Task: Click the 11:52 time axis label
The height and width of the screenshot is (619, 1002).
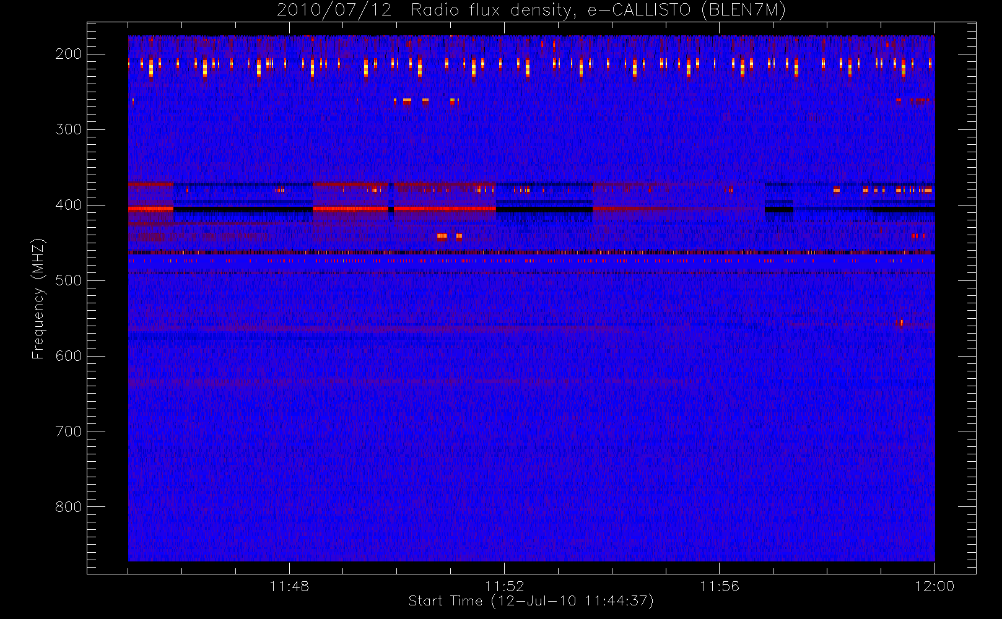Action: pos(504,586)
